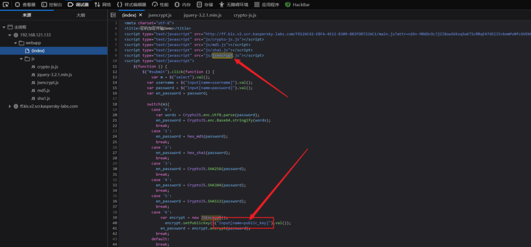This screenshot has width=531, height=247.
Task: Set breakpoint on line number 39
Action: (116, 217)
